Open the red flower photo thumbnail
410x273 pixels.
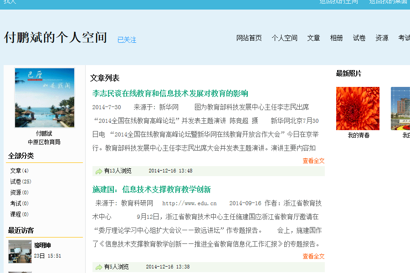pos(358,108)
